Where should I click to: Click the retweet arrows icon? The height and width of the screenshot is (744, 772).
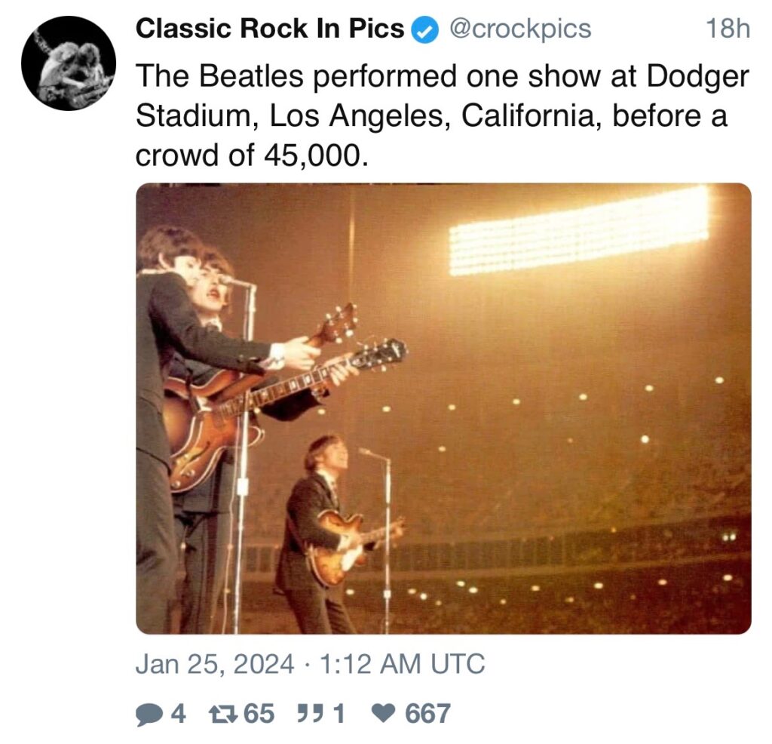(x=221, y=714)
